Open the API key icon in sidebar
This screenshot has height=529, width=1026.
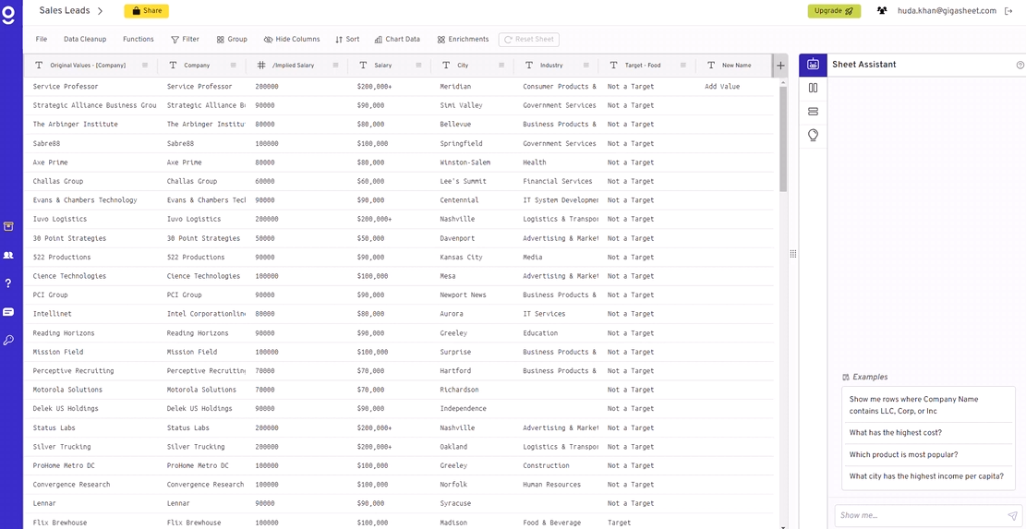(8, 340)
